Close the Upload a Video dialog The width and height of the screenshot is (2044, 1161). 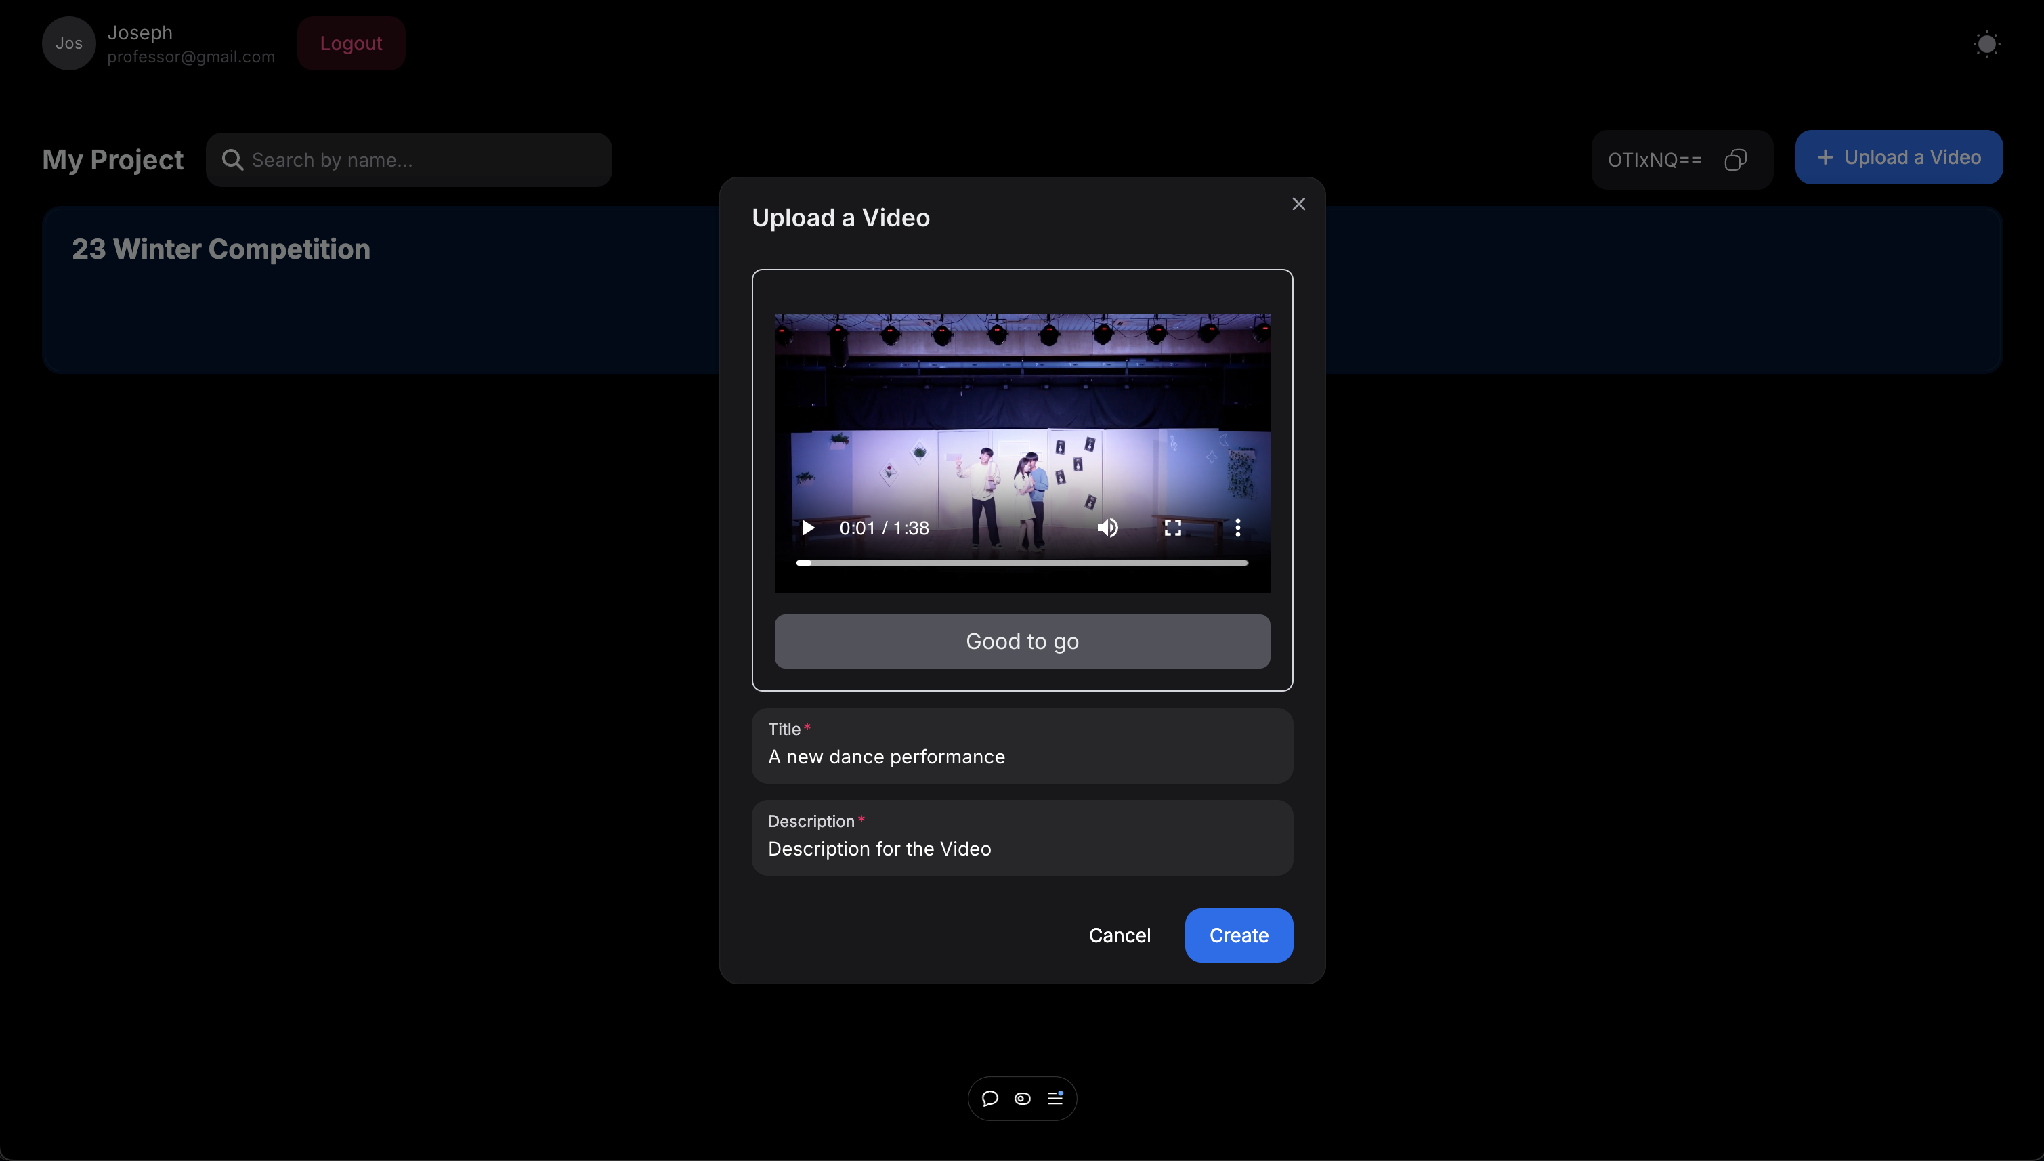point(1298,203)
